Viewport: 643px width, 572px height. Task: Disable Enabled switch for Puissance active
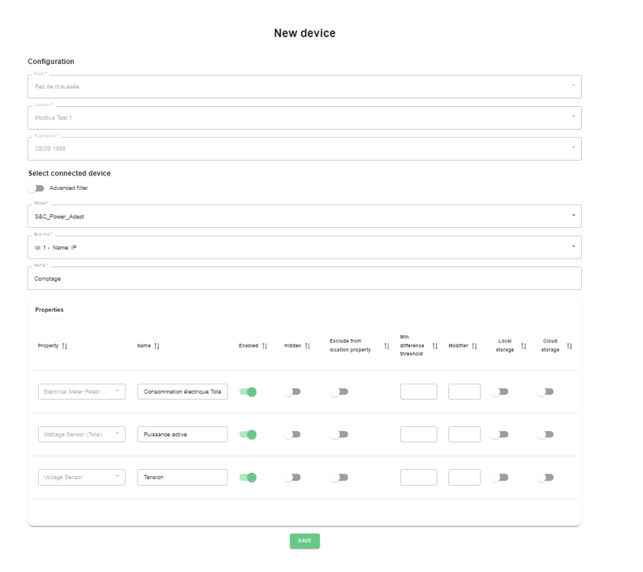[x=247, y=435]
